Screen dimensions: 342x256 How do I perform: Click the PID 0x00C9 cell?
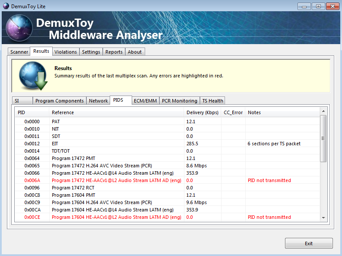click(32, 202)
